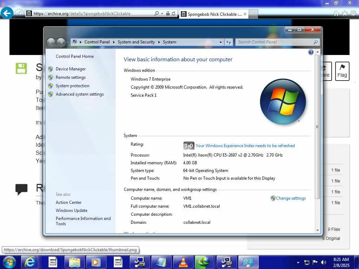Image resolution: width=359 pixels, height=269 pixels.
Task: Click shield icon beside Device Manager
Action: tap(50, 69)
